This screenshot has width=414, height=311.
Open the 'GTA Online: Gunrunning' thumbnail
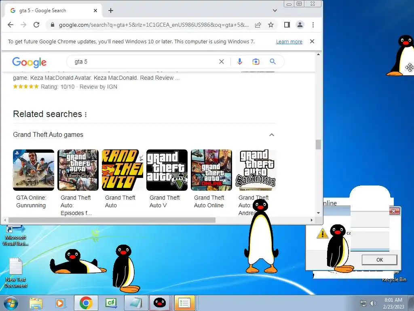click(x=34, y=170)
